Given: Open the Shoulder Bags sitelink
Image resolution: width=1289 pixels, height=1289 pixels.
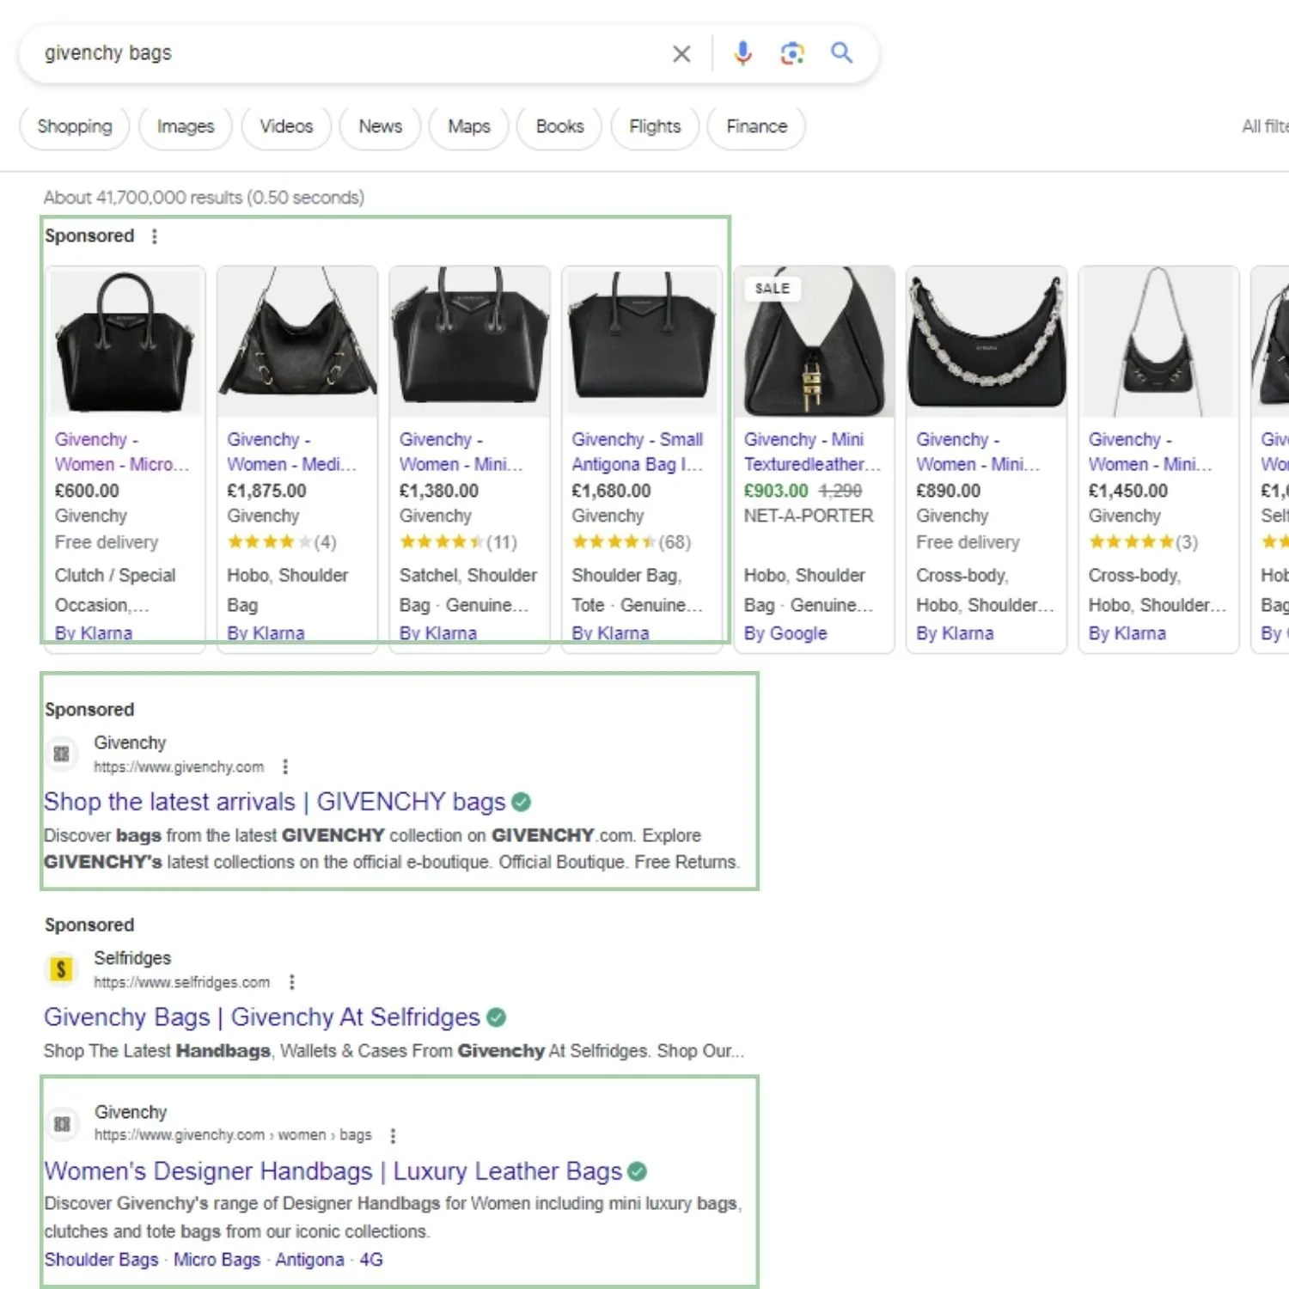Looking at the screenshot, I should [x=101, y=1260].
